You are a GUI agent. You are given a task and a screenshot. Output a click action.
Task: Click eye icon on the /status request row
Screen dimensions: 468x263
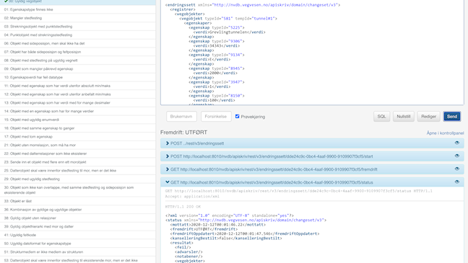(457, 182)
